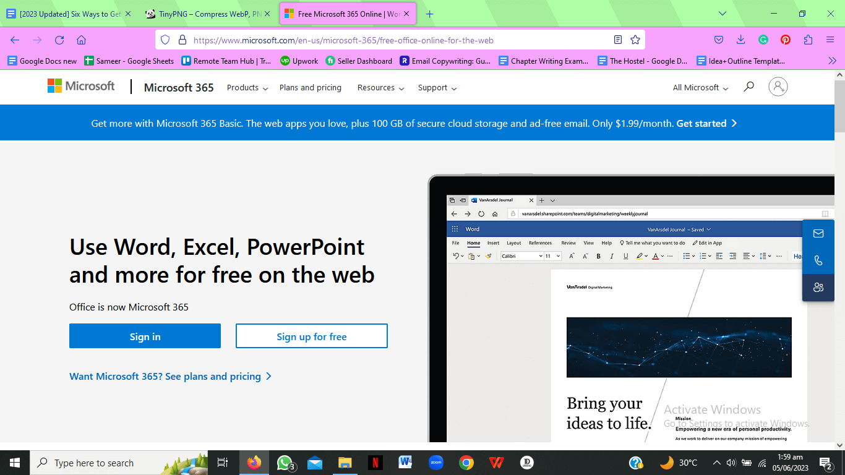Open File Explorer from the taskbar
Viewport: 845px width, 475px height.
click(x=345, y=463)
